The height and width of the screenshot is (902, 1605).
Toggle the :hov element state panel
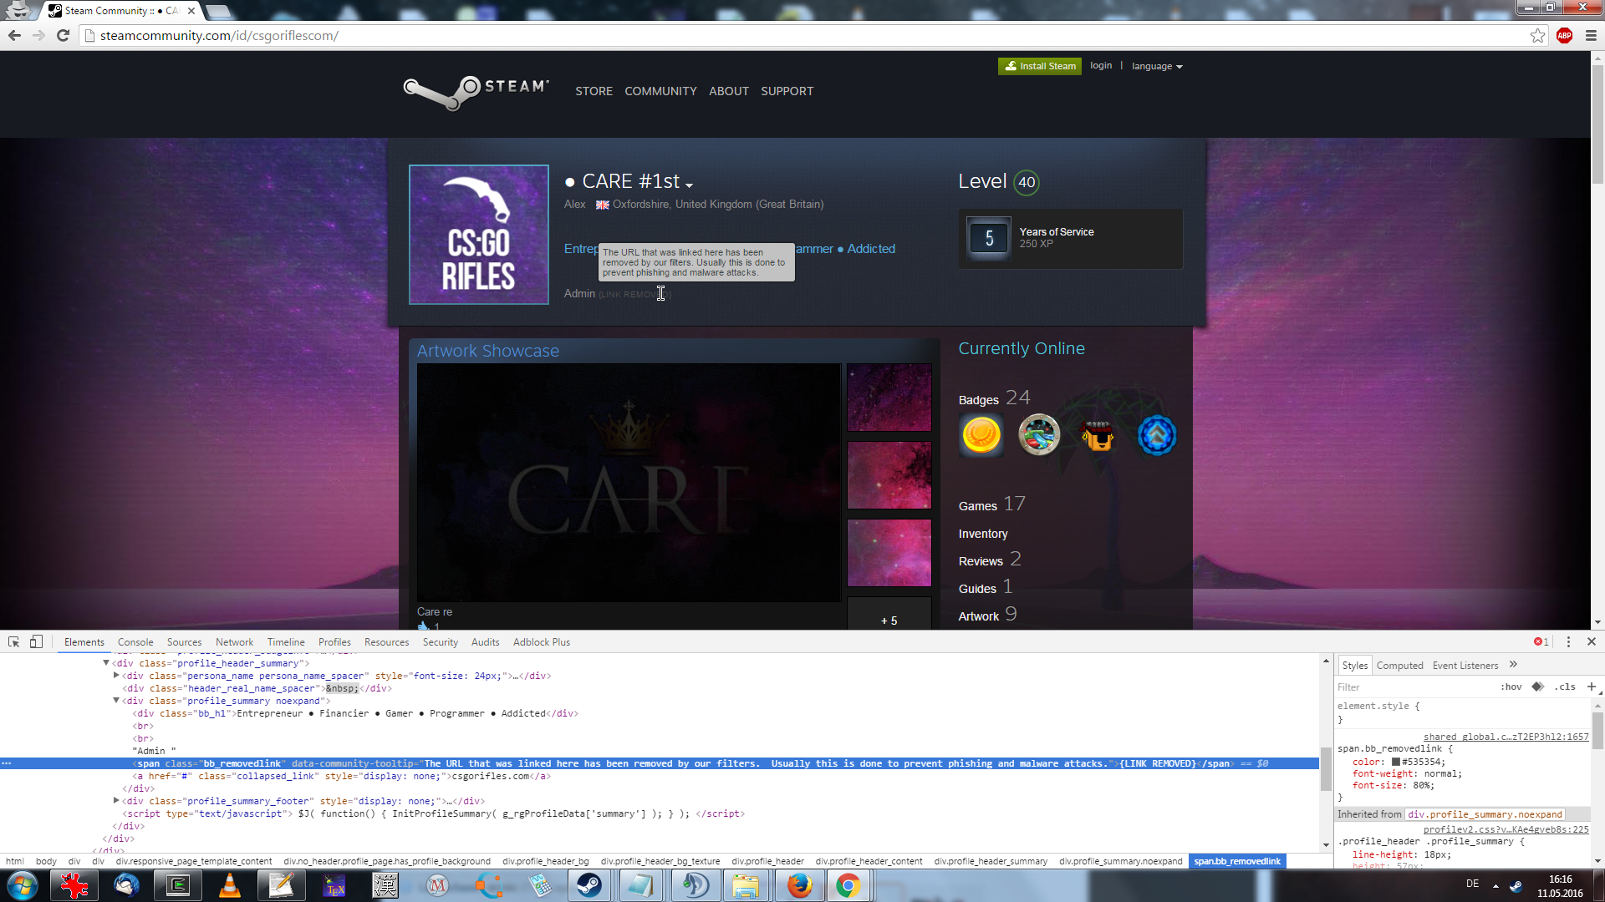point(1511,687)
